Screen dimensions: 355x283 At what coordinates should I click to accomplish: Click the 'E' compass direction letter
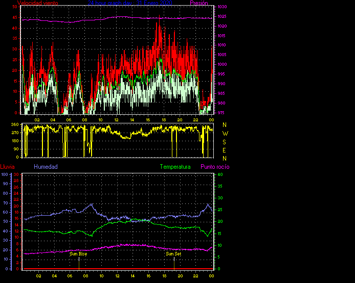tap(225, 150)
